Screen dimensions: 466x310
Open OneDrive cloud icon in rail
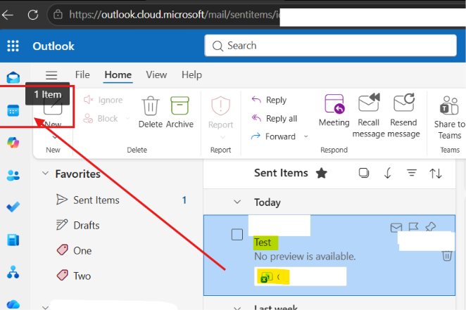[x=13, y=304]
